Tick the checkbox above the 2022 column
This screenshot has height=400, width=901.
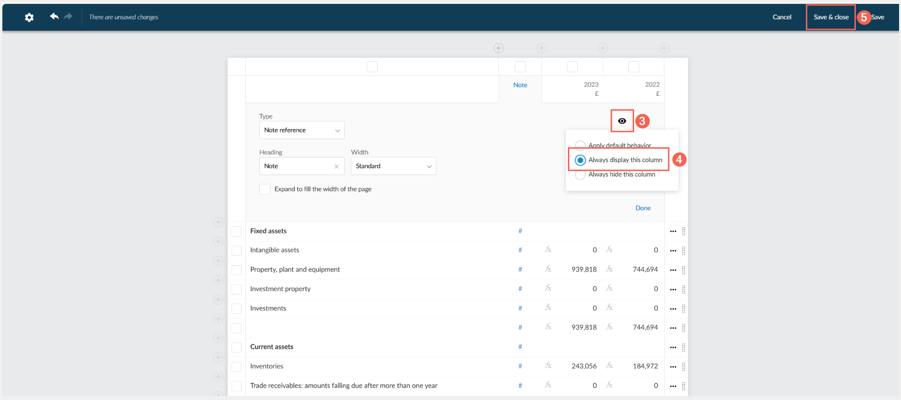click(x=634, y=67)
